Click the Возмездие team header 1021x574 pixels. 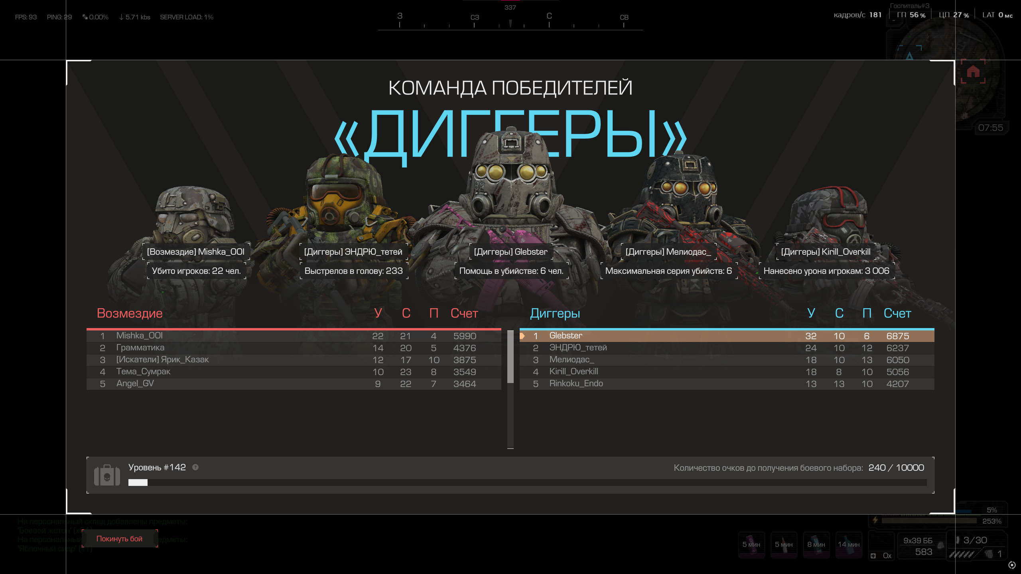(130, 313)
